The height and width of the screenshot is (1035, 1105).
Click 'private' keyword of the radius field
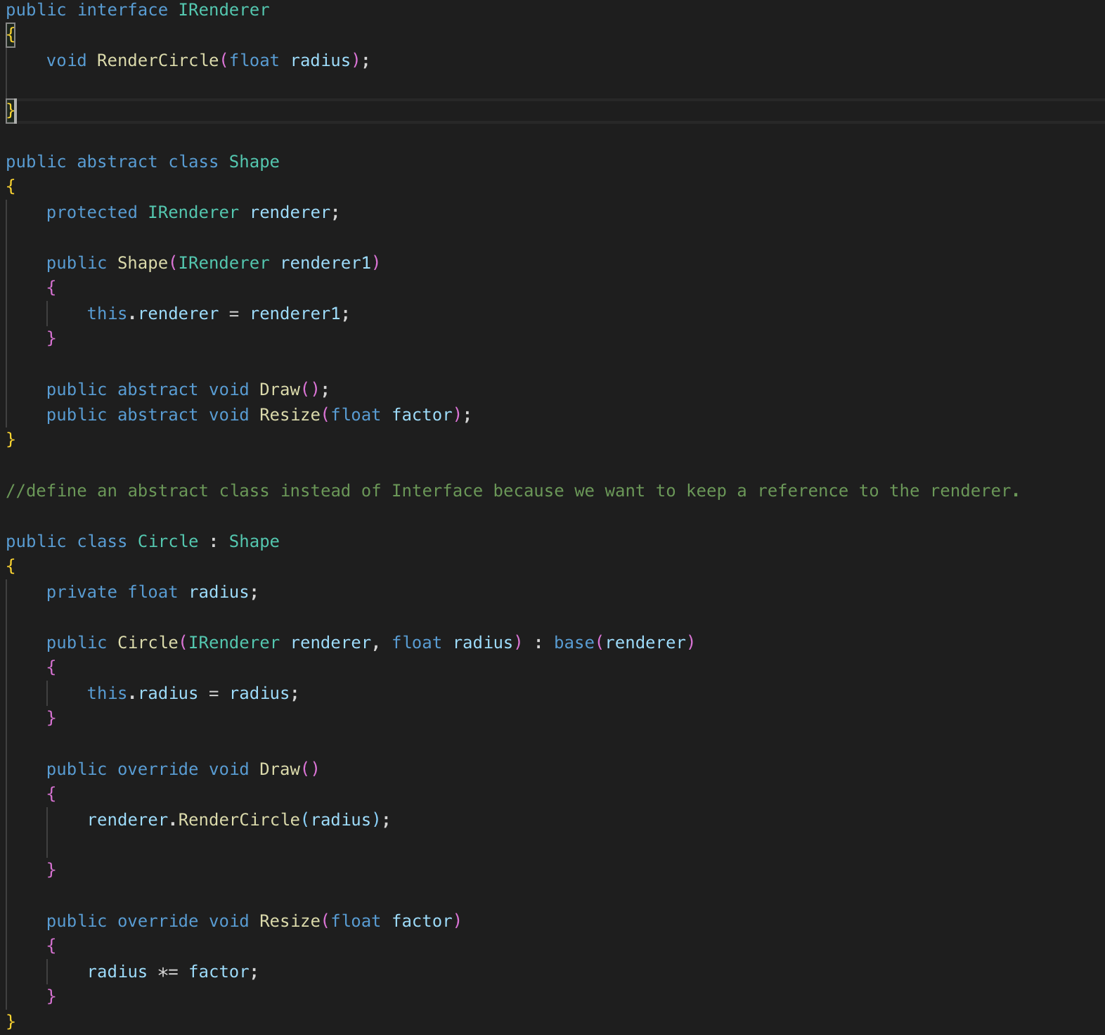coord(82,592)
